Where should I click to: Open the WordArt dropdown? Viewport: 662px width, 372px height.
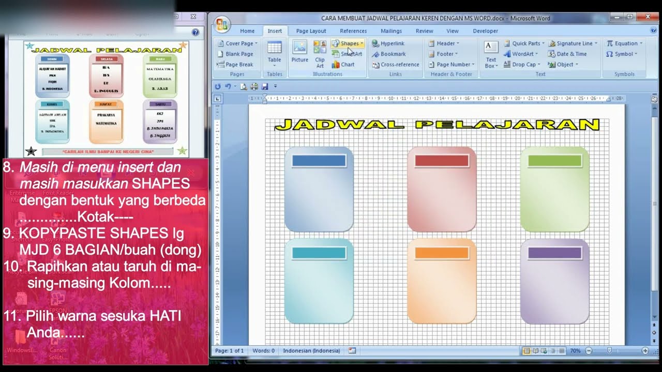click(x=521, y=54)
